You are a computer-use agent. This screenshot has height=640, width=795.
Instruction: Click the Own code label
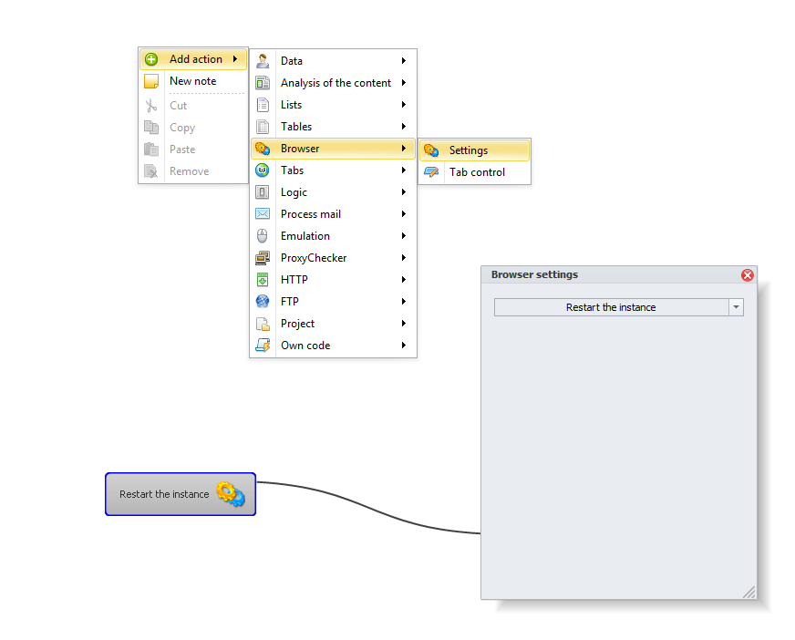point(305,346)
